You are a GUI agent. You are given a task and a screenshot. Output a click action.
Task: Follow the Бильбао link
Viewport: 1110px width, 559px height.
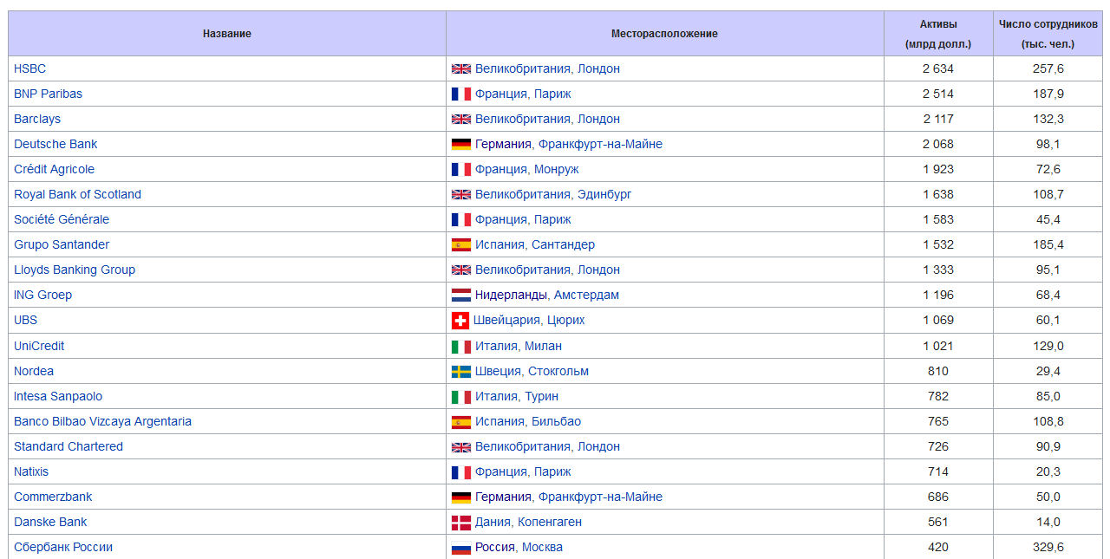click(x=556, y=421)
